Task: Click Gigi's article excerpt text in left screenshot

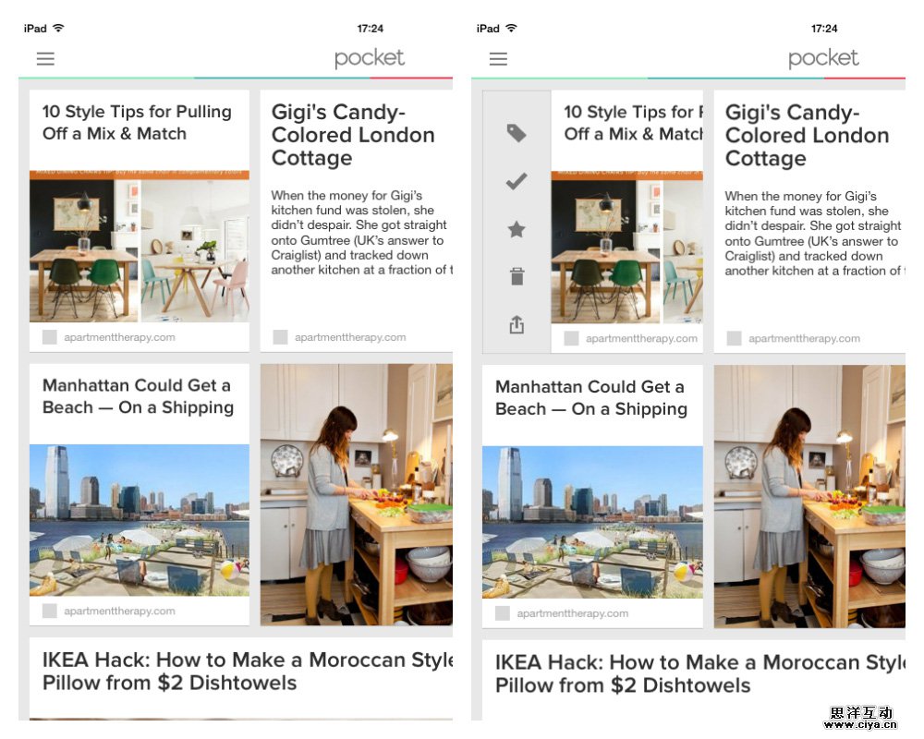Action: (x=362, y=233)
